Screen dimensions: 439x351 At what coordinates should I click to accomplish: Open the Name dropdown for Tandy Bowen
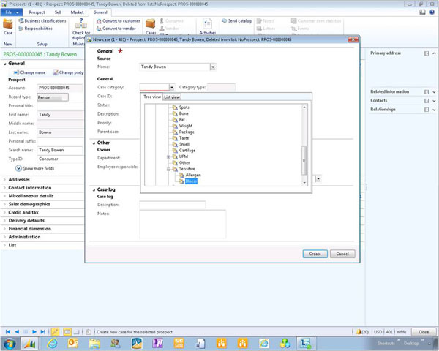(x=213, y=67)
